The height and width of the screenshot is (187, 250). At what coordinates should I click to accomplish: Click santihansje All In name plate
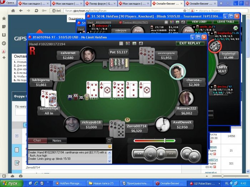tap(49, 111)
